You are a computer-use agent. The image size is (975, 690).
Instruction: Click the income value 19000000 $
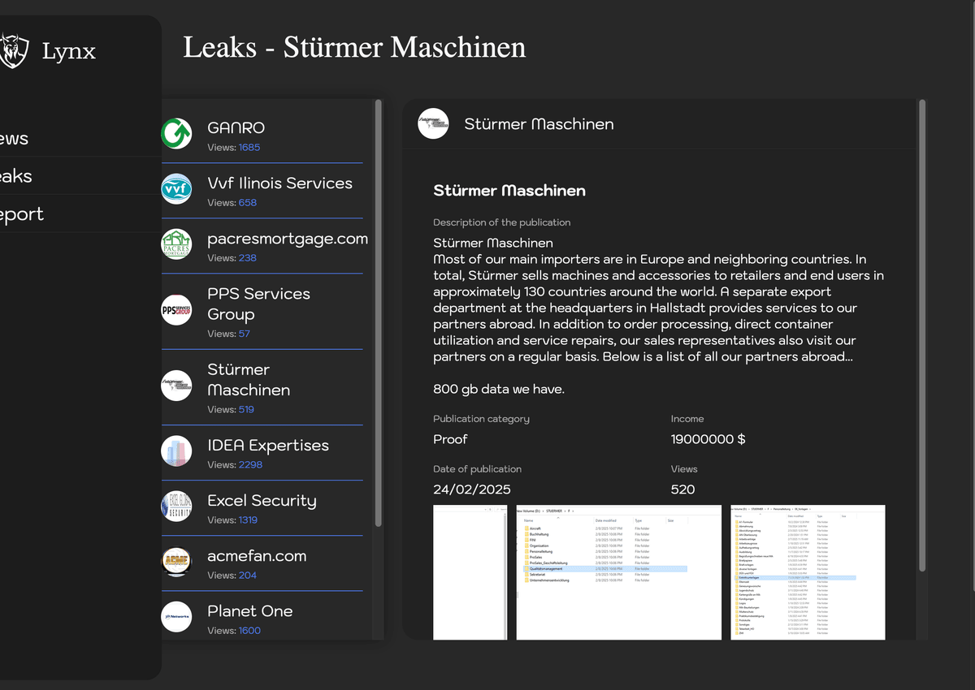708,439
